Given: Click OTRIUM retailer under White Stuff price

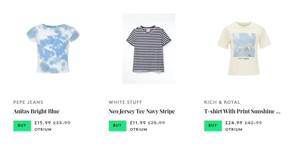Looking at the screenshot, I should 138,130.
